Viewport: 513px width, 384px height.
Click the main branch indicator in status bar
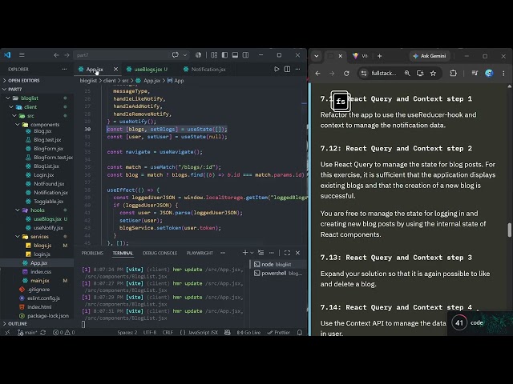pos(27,333)
